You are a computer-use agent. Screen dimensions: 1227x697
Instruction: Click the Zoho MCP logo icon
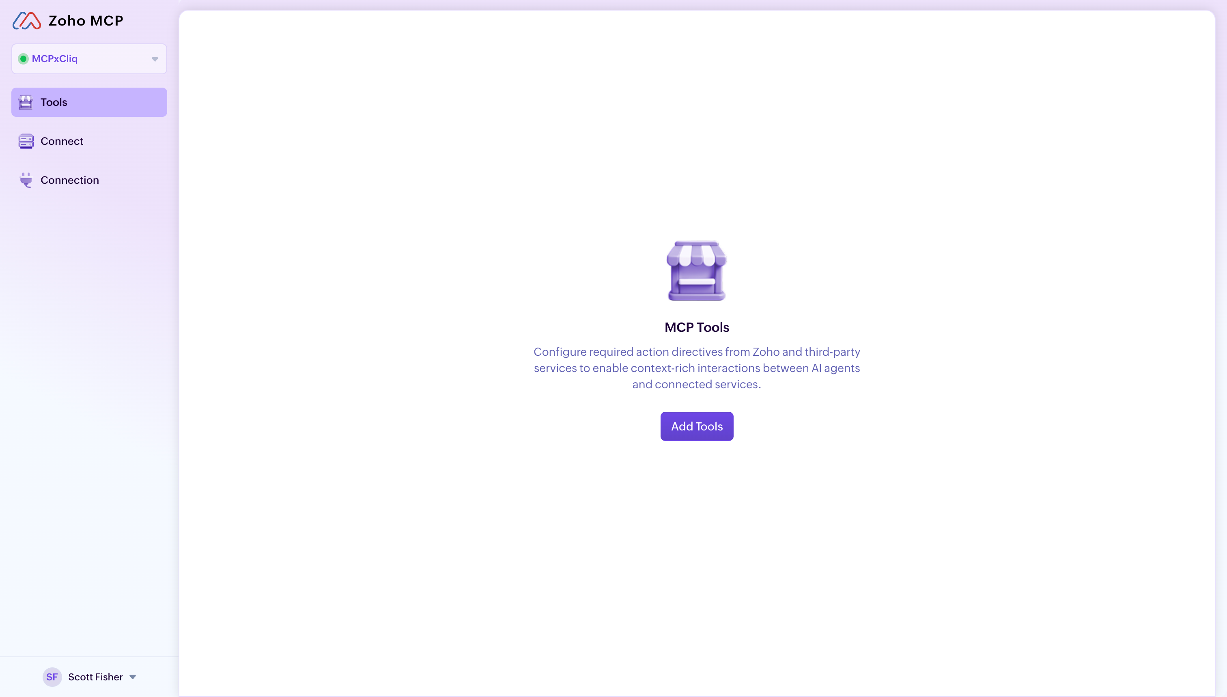coord(27,21)
